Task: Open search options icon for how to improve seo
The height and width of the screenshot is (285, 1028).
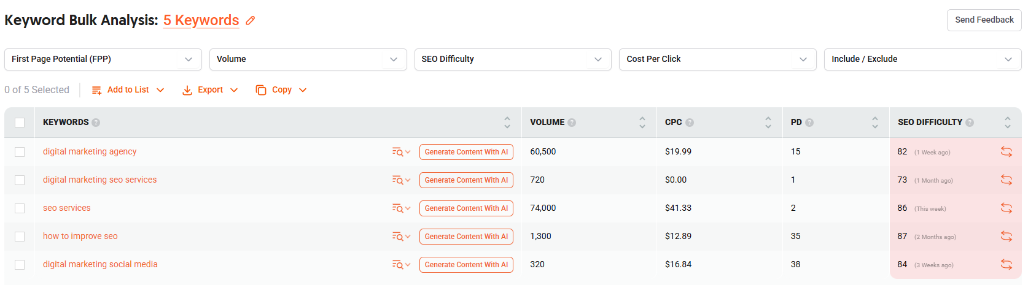Action: [x=401, y=237]
